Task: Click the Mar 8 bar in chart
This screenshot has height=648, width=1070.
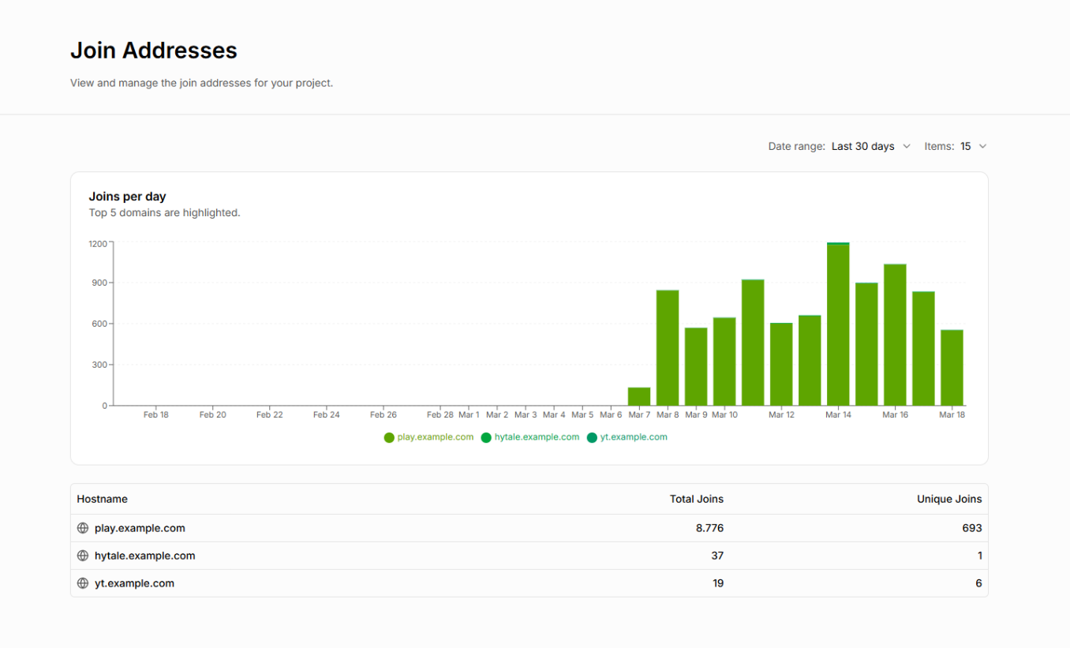Action: (x=668, y=348)
